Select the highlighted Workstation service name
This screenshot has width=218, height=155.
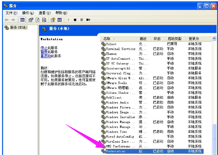point(116,151)
